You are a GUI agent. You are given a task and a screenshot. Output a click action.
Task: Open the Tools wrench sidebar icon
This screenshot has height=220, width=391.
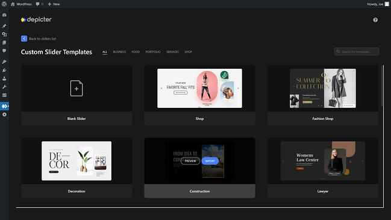click(x=4, y=87)
